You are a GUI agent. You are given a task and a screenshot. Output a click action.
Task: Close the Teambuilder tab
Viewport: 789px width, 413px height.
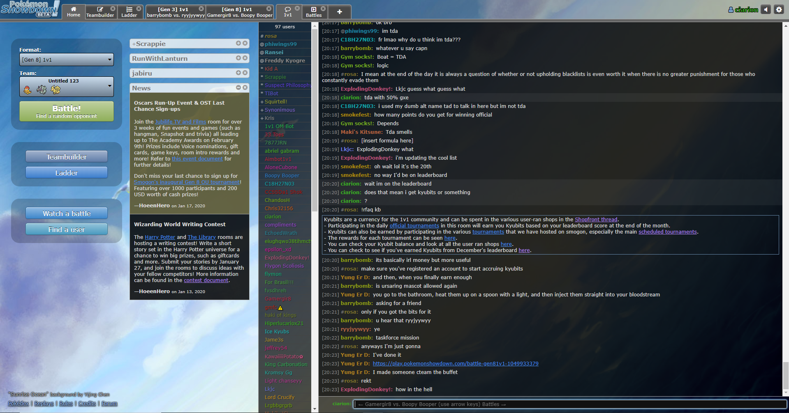113,9
